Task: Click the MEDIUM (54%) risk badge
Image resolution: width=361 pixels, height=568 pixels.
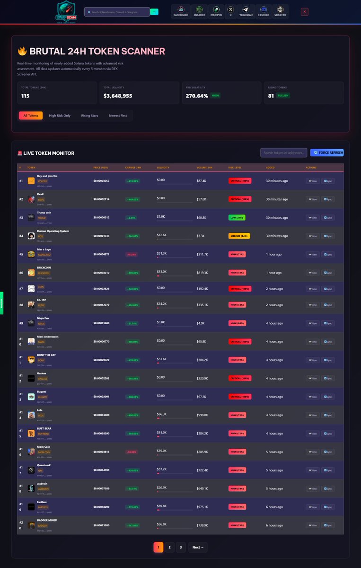Action: [x=239, y=236]
